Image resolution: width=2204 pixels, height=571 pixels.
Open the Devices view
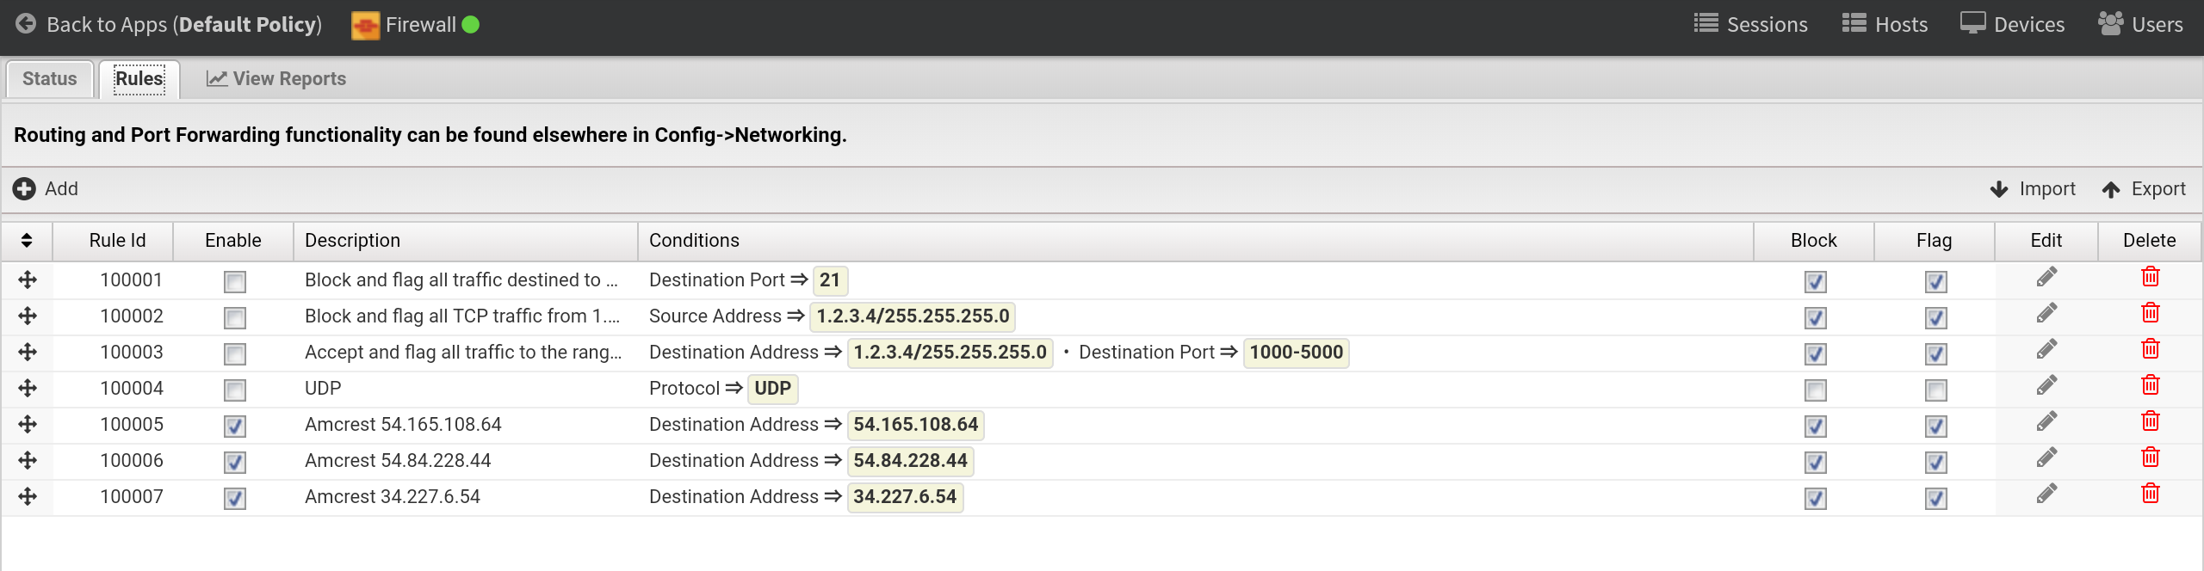pyautogui.click(x=2012, y=24)
